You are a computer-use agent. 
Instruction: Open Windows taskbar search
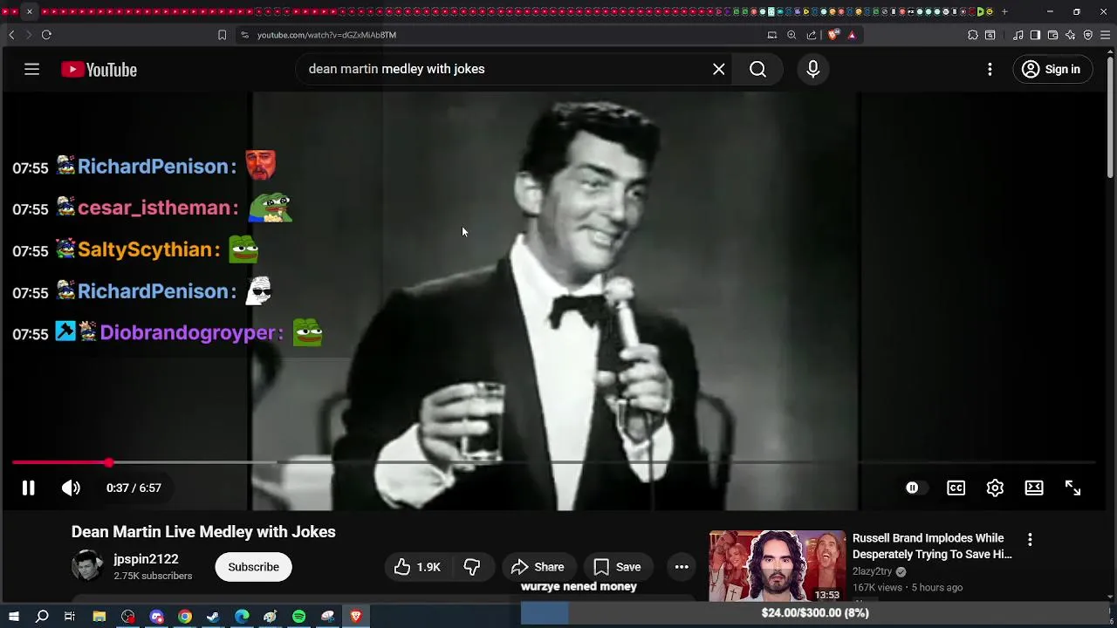41,617
